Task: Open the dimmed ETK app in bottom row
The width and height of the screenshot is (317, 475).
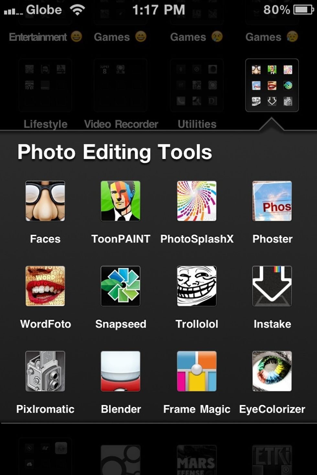Action: [x=272, y=460]
